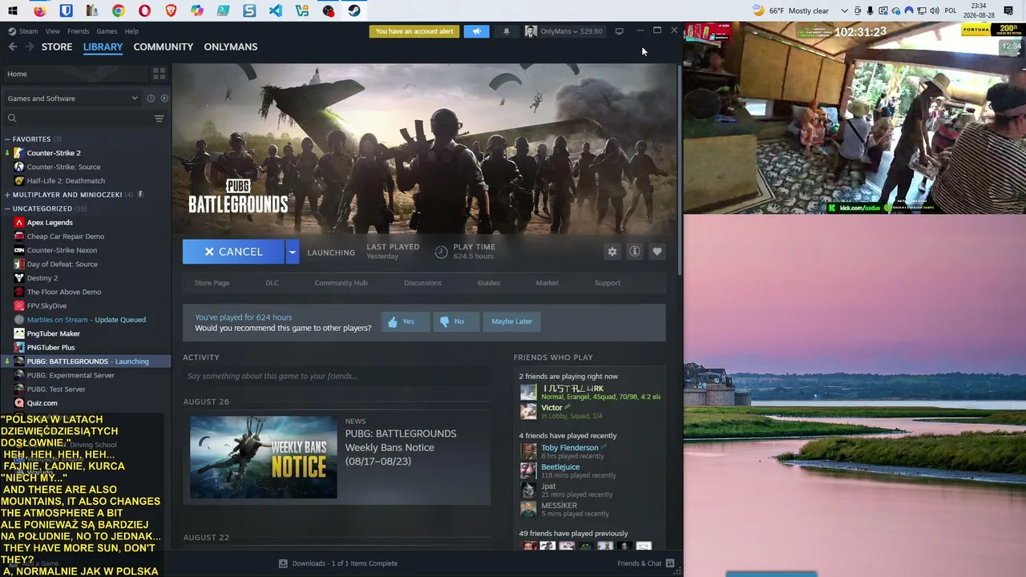
Task: Open the PUBG DLC link
Action: (x=273, y=283)
